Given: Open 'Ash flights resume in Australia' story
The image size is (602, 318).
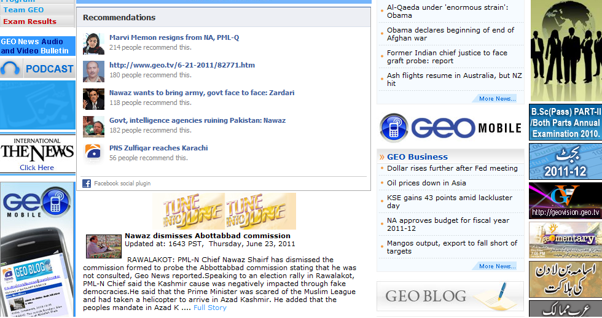Looking at the screenshot, I should pyautogui.click(x=454, y=79).
